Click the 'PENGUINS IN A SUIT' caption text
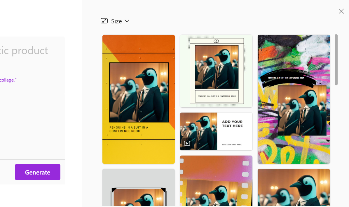349x207 pixels. pyautogui.click(x=128, y=129)
